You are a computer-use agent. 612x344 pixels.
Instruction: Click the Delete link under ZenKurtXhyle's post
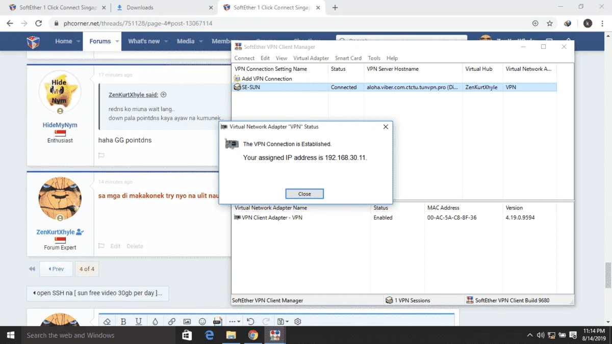(x=135, y=246)
